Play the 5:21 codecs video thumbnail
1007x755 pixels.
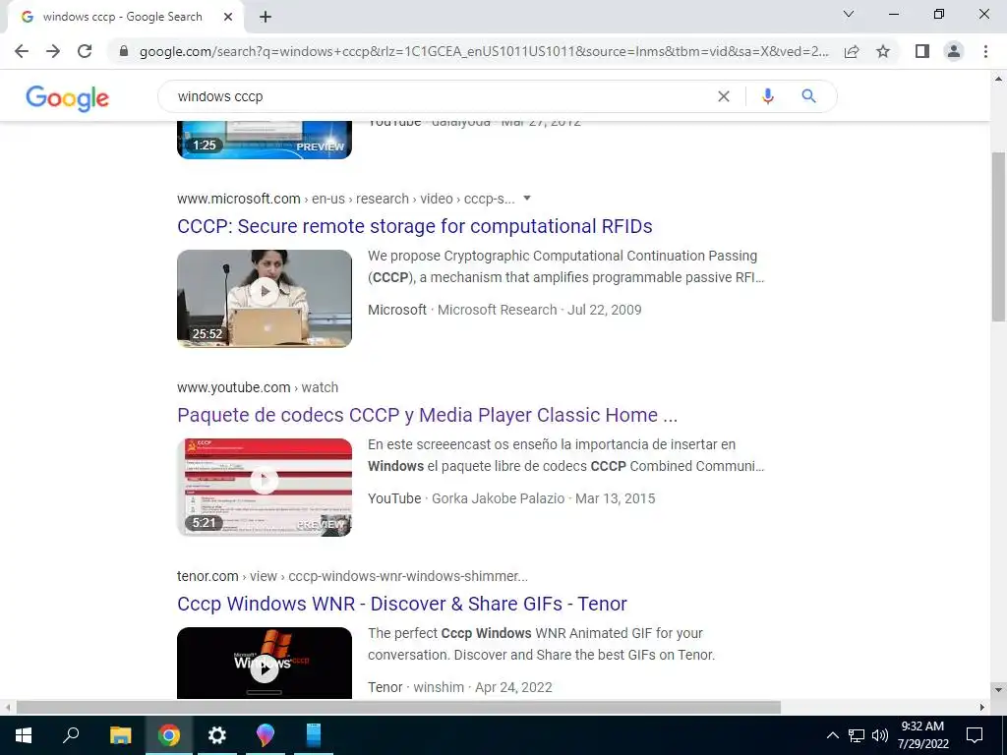point(265,488)
